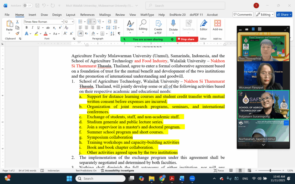This screenshot has width=295, height=184.
Task: Open the Times New Roman font dropdown
Action: coord(62,22)
